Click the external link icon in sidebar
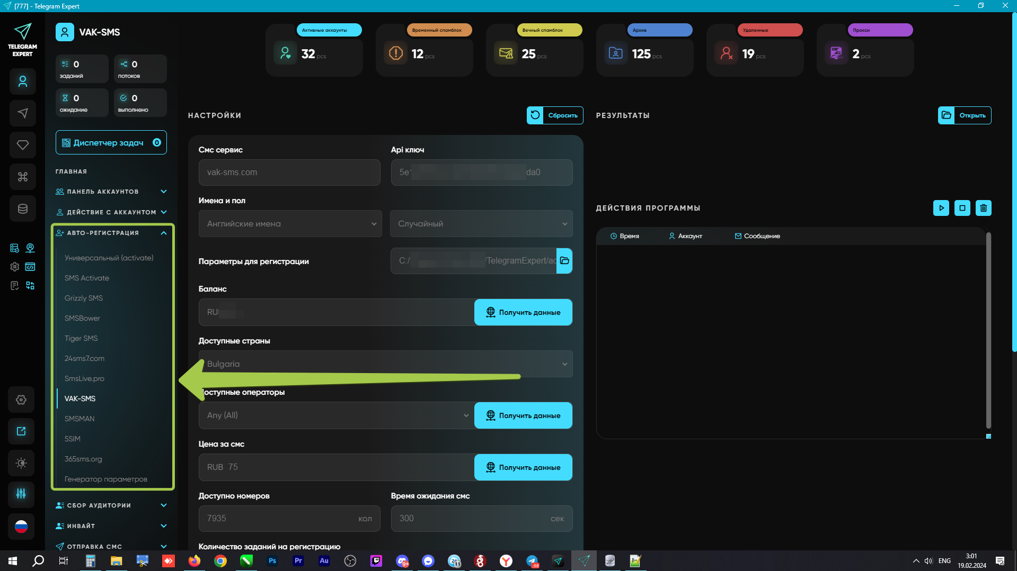The height and width of the screenshot is (571, 1017). (x=21, y=431)
